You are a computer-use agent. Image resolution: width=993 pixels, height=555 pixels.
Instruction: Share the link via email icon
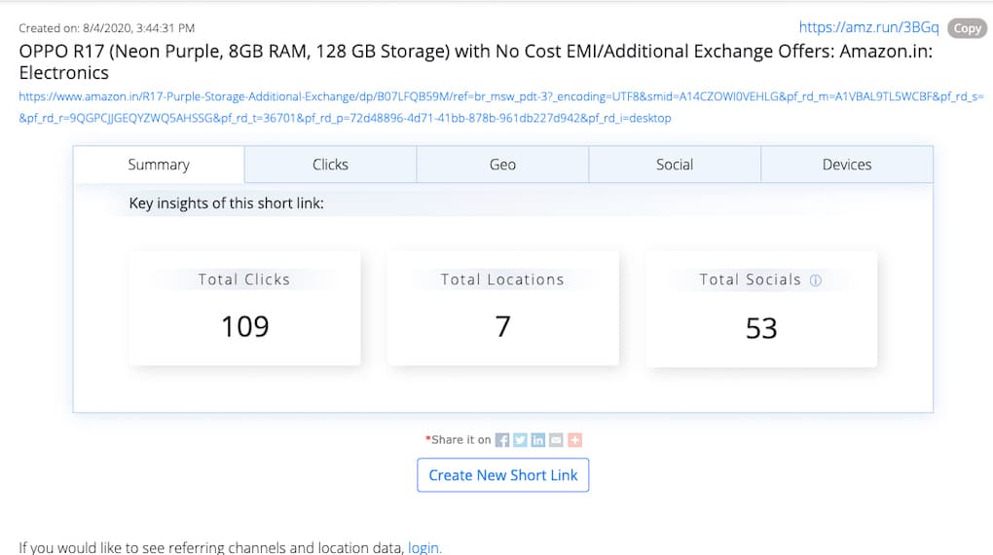click(x=556, y=440)
